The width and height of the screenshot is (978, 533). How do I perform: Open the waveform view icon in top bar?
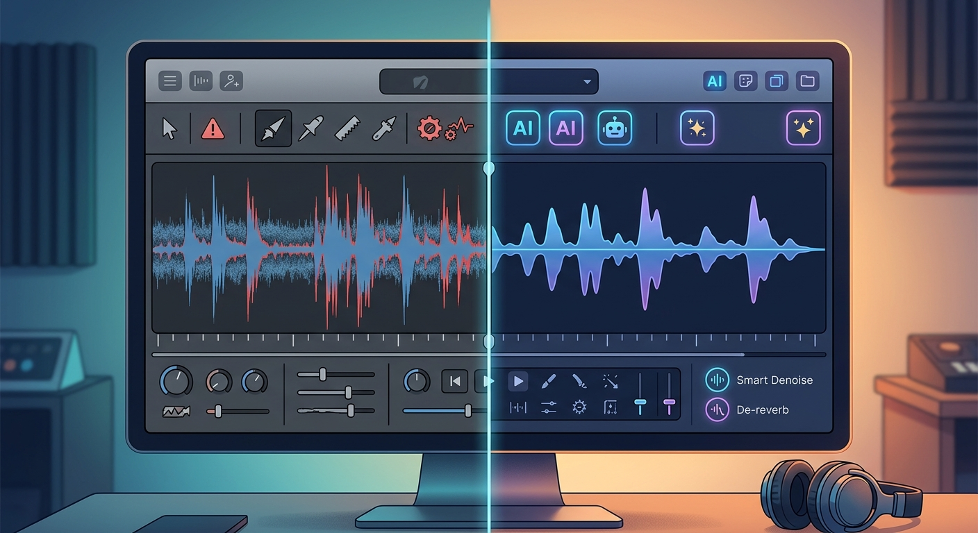[200, 81]
